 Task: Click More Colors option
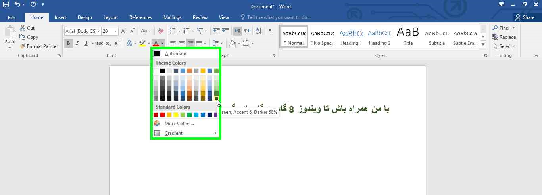[x=179, y=124]
